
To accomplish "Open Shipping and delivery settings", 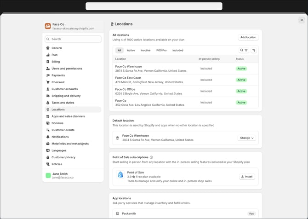I will [66, 96].
